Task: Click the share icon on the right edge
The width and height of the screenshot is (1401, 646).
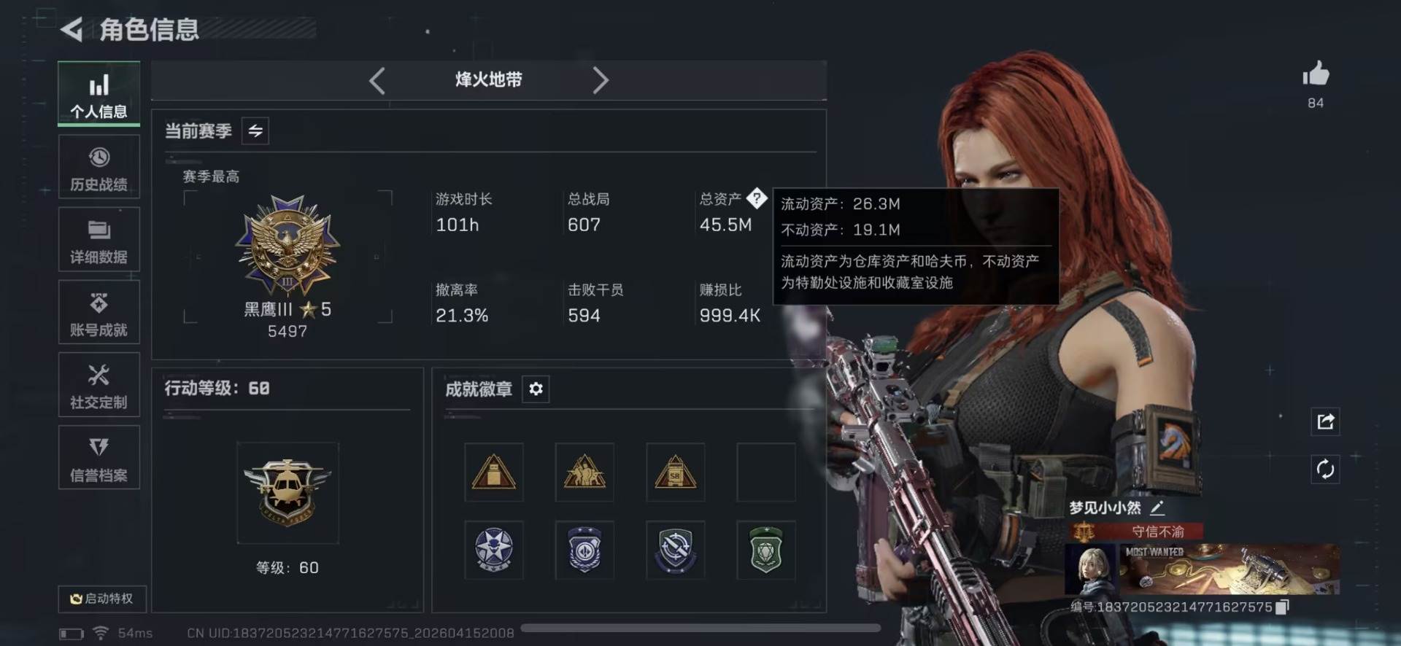Action: 1325,421
